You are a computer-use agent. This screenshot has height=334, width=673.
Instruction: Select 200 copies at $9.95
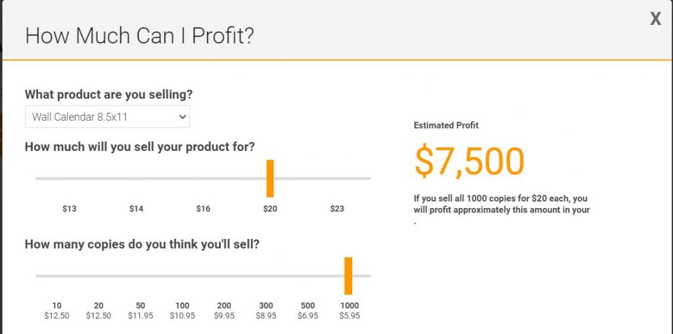coord(224,311)
